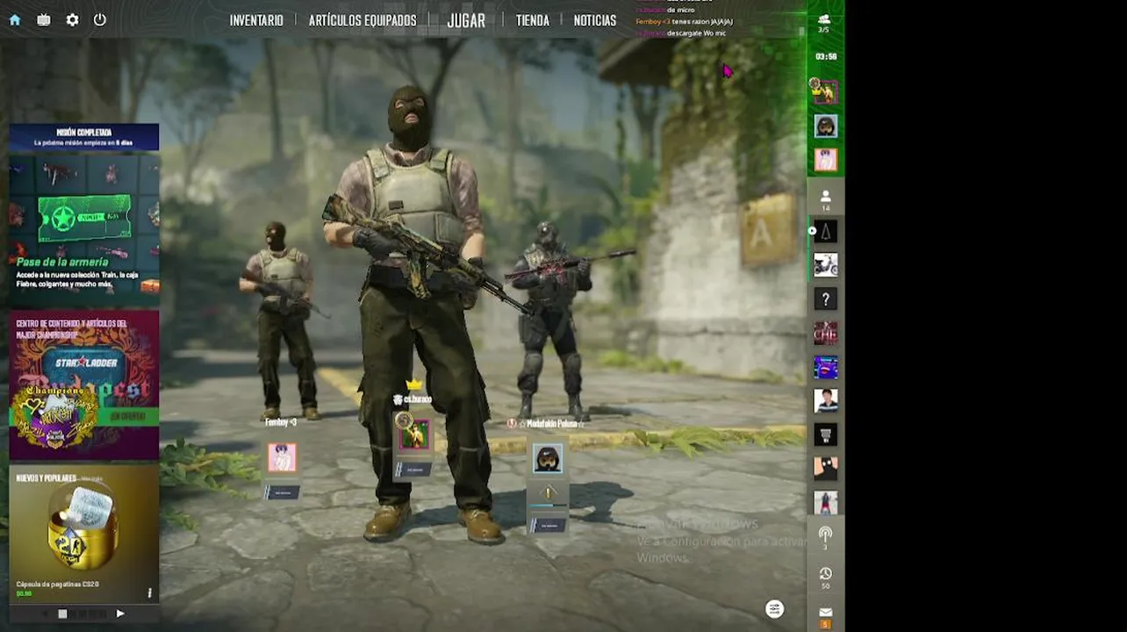Select the hooded dog lobby avatar in sidebar
1127x632 pixels.
[x=825, y=126]
